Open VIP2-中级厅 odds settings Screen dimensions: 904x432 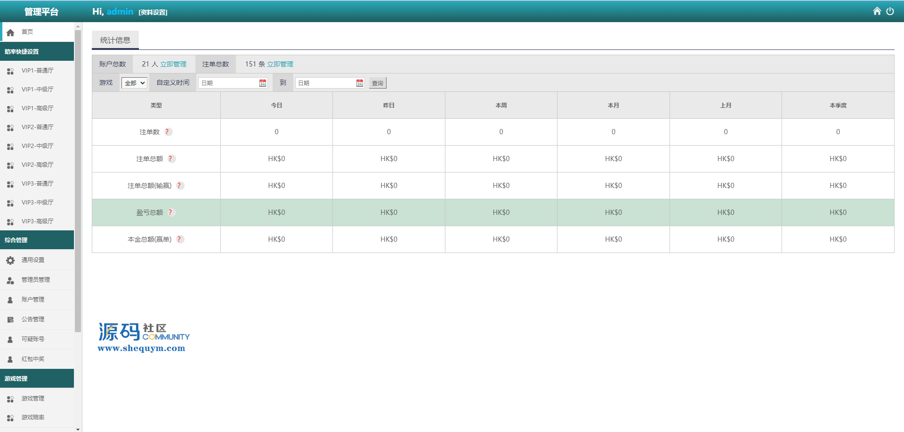click(37, 146)
